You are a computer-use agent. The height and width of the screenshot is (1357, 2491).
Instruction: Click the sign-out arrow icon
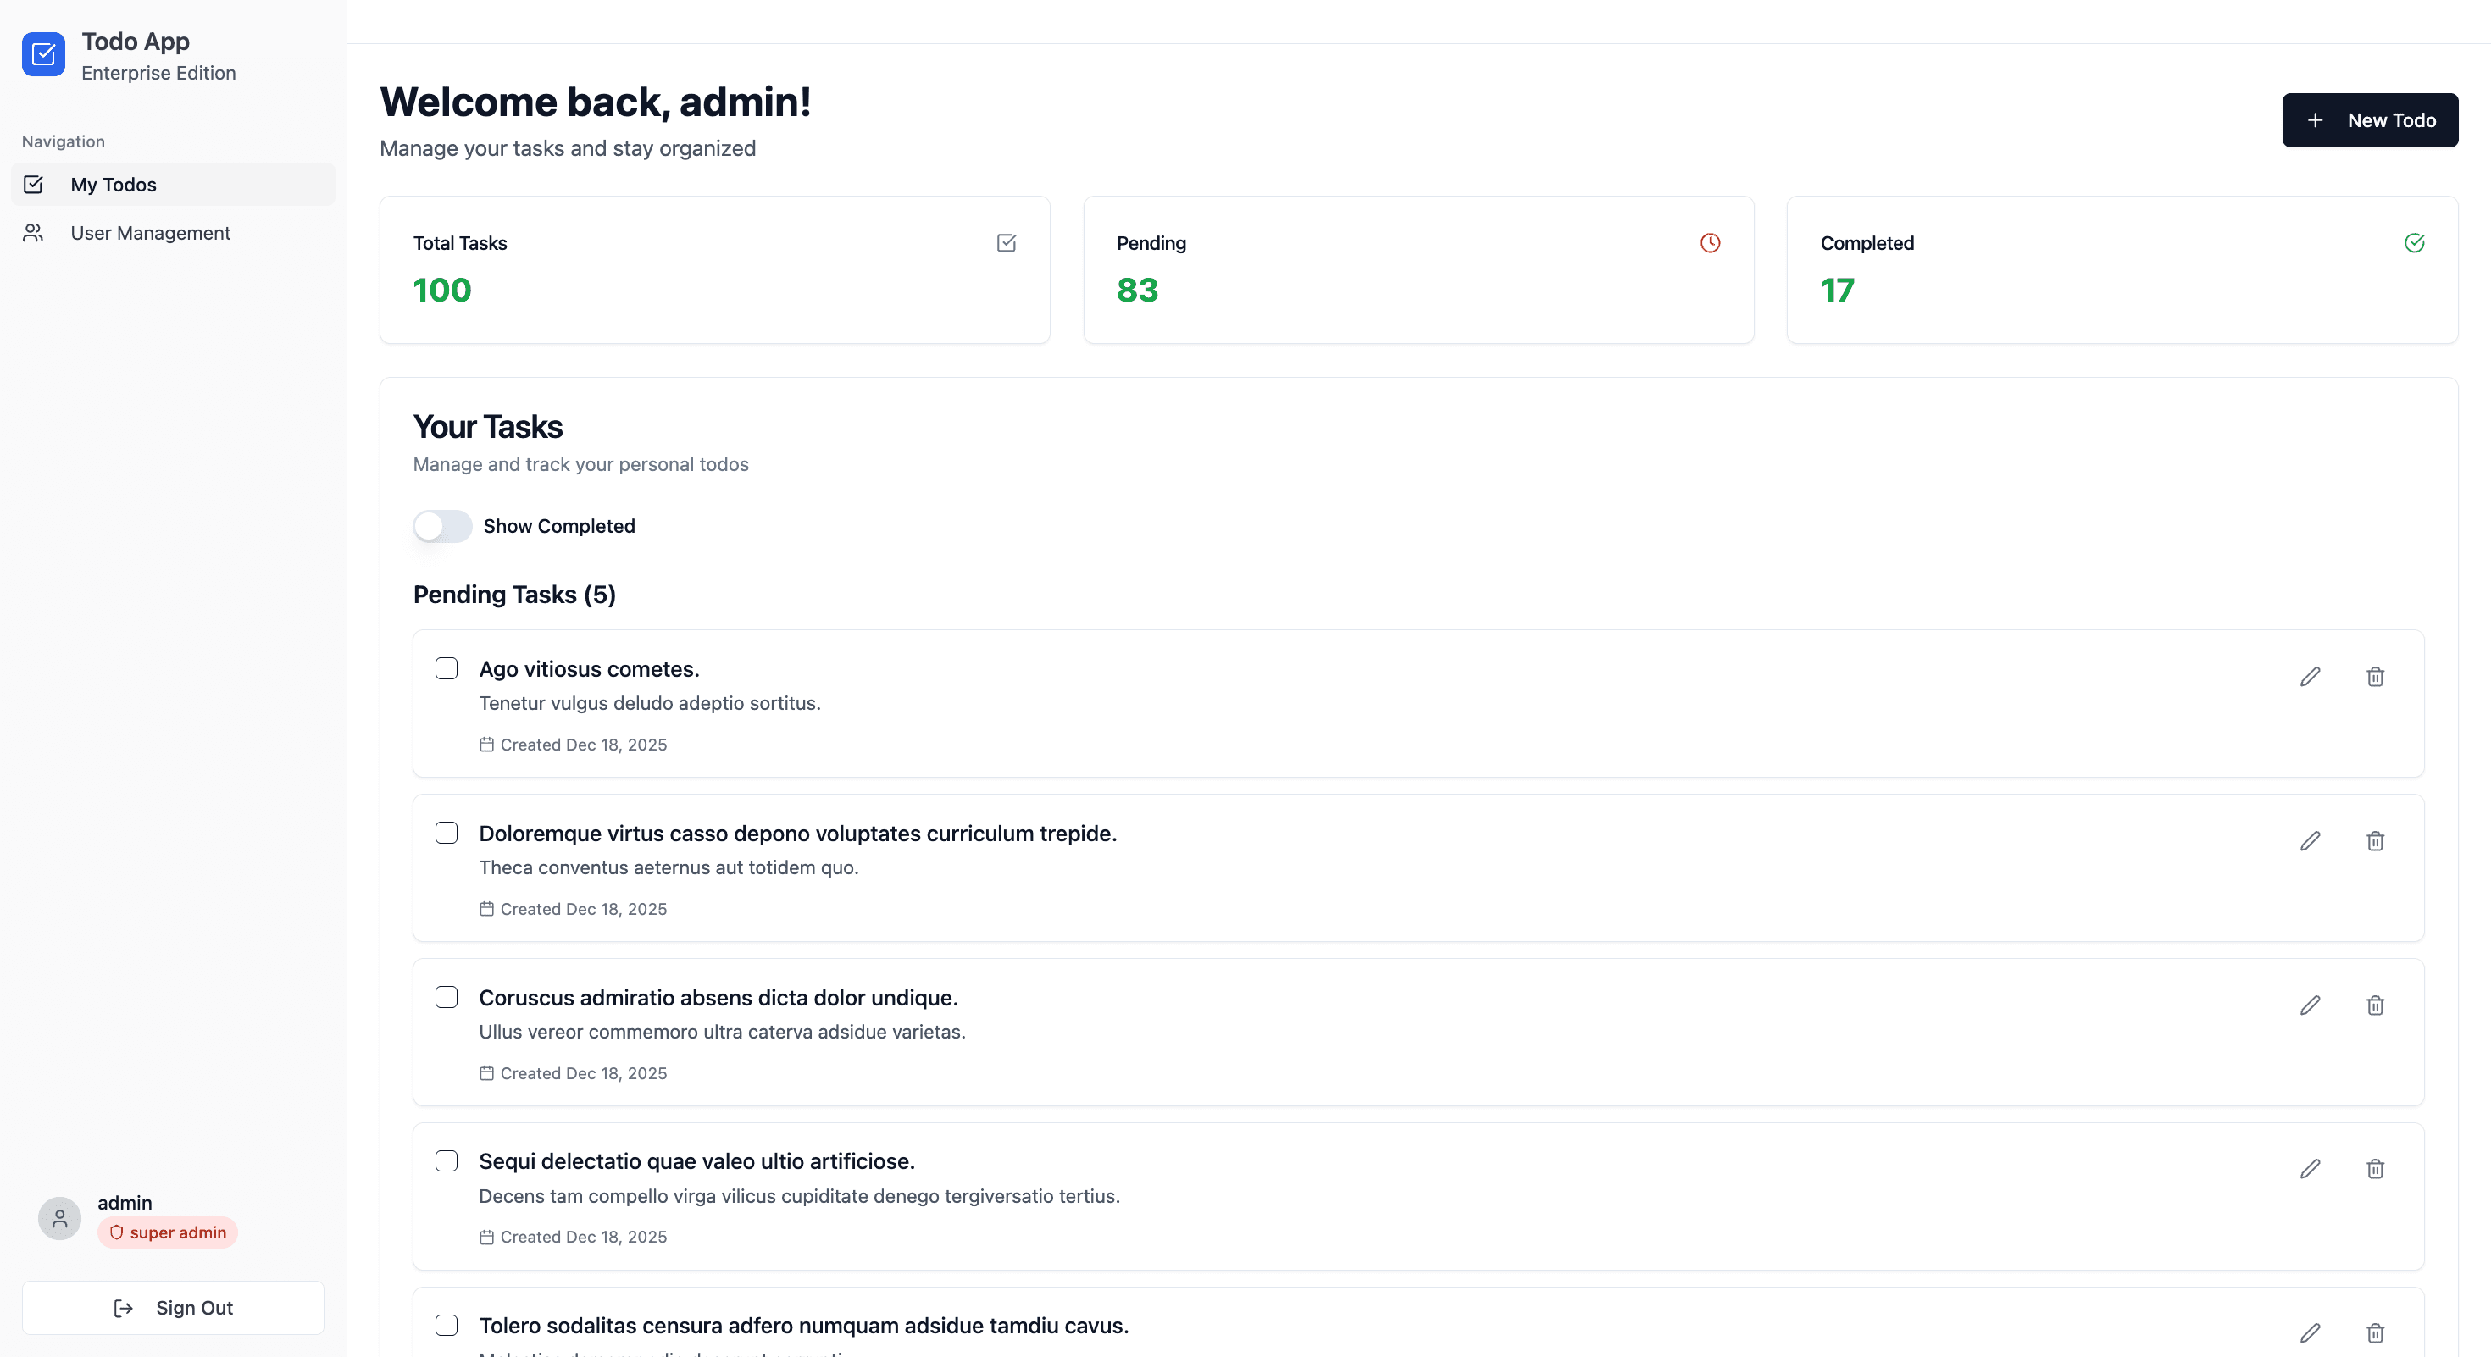coord(123,1308)
